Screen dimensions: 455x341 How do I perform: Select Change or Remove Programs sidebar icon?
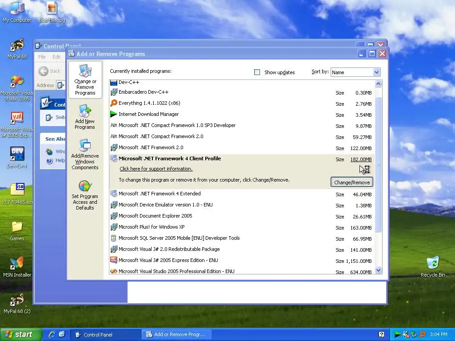(85, 80)
